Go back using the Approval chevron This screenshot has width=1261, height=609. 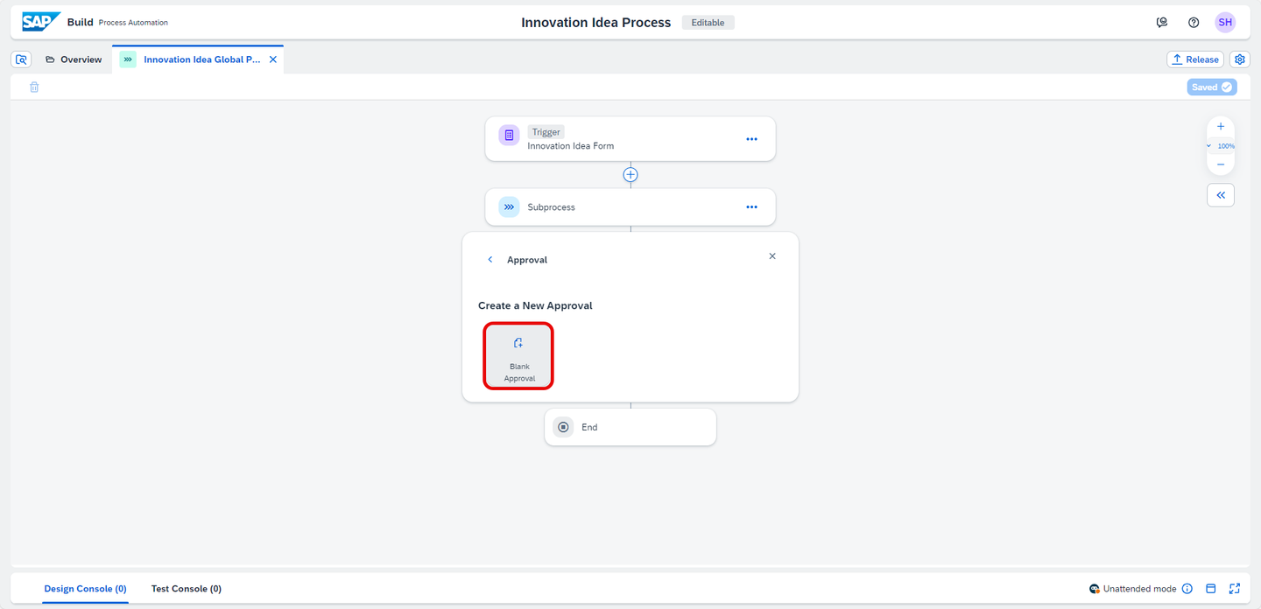(x=490, y=260)
